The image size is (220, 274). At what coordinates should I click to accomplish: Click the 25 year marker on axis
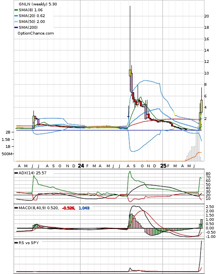(x=163, y=166)
